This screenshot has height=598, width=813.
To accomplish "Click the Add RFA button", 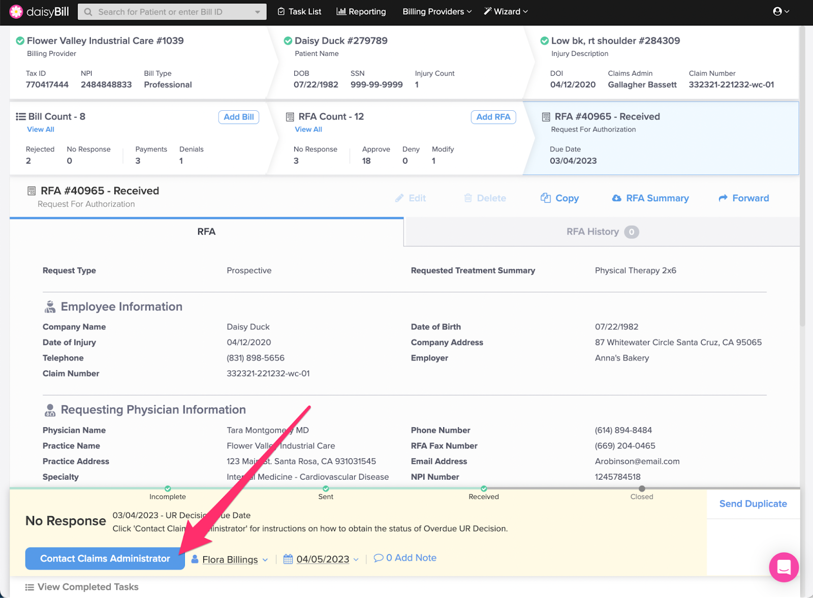I will [x=493, y=117].
